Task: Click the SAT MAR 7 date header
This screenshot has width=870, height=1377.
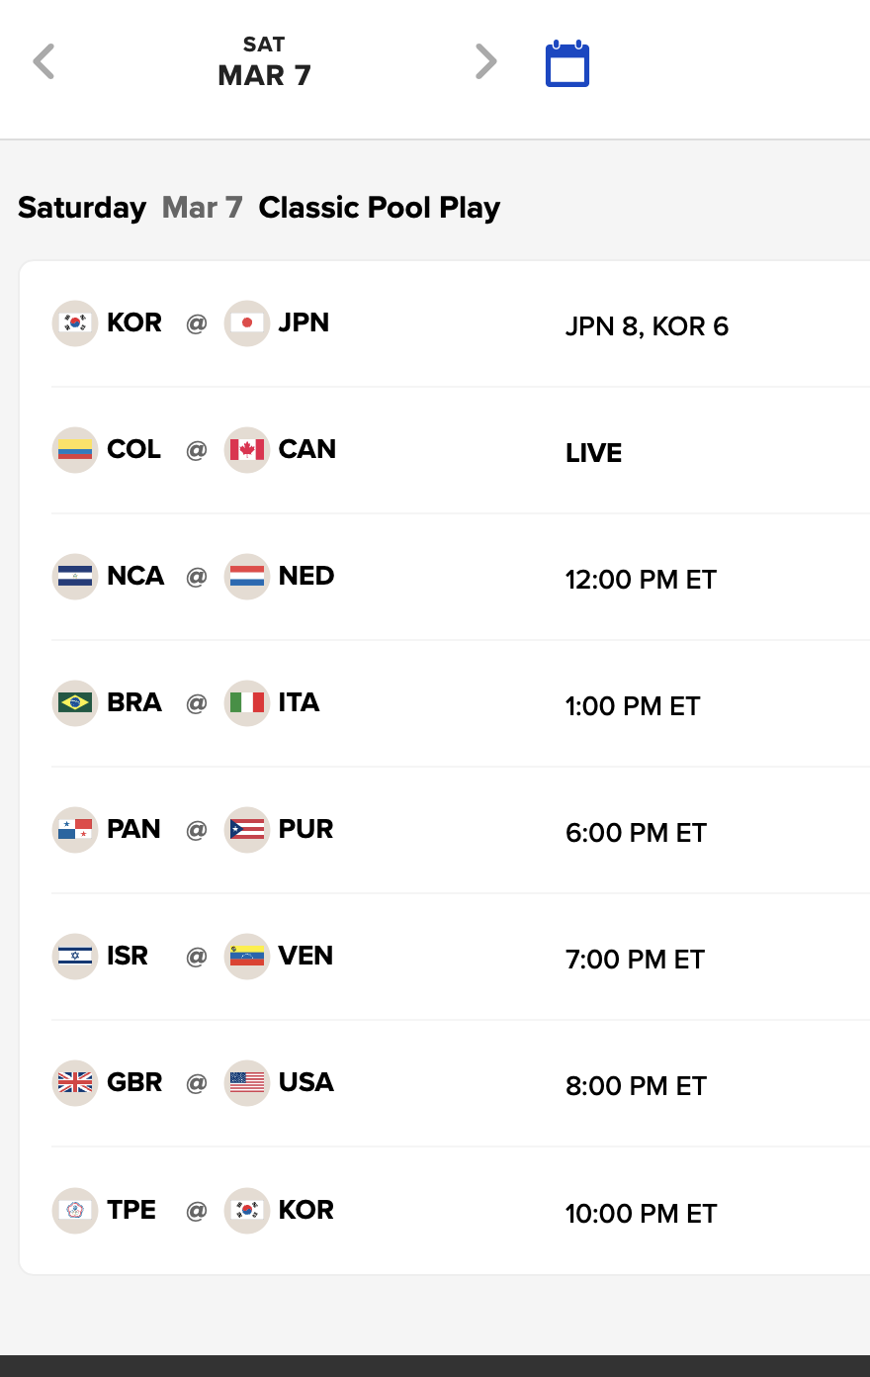Action: coord(264,62)
